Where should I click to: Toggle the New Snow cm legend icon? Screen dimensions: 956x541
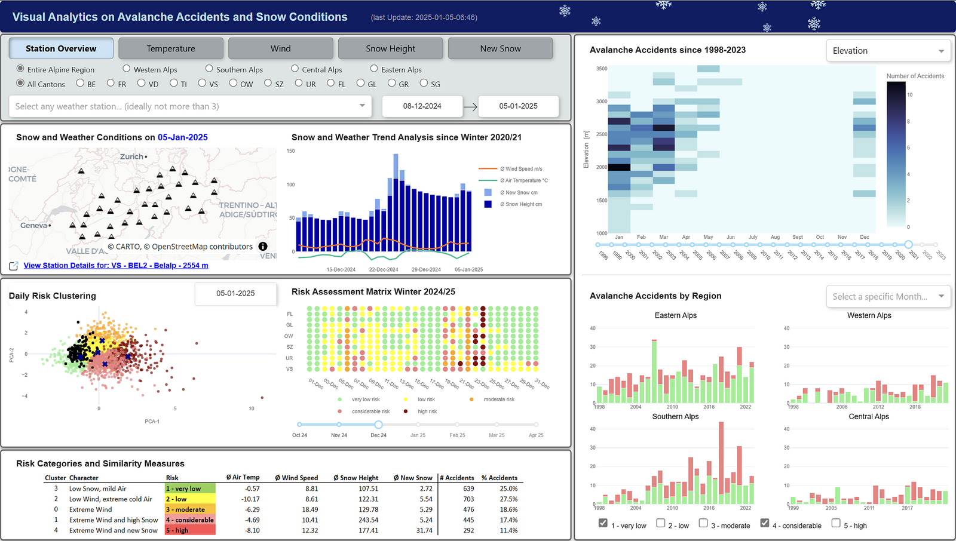pyautogui.click(x=488, y=192)
